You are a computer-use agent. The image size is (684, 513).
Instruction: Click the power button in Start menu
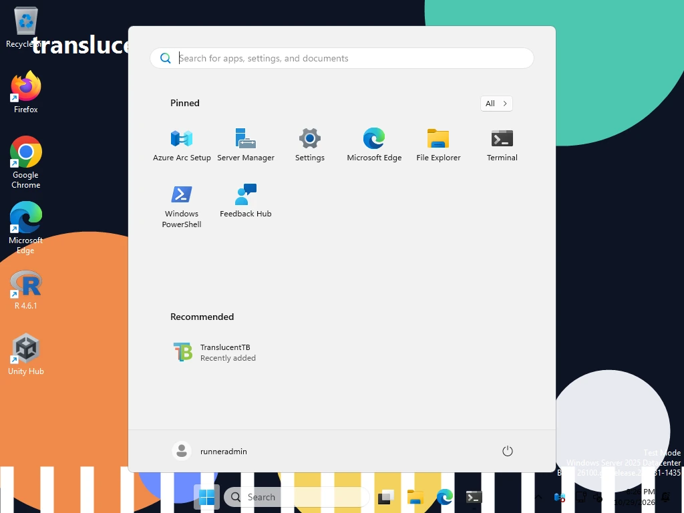click(508, 451)
